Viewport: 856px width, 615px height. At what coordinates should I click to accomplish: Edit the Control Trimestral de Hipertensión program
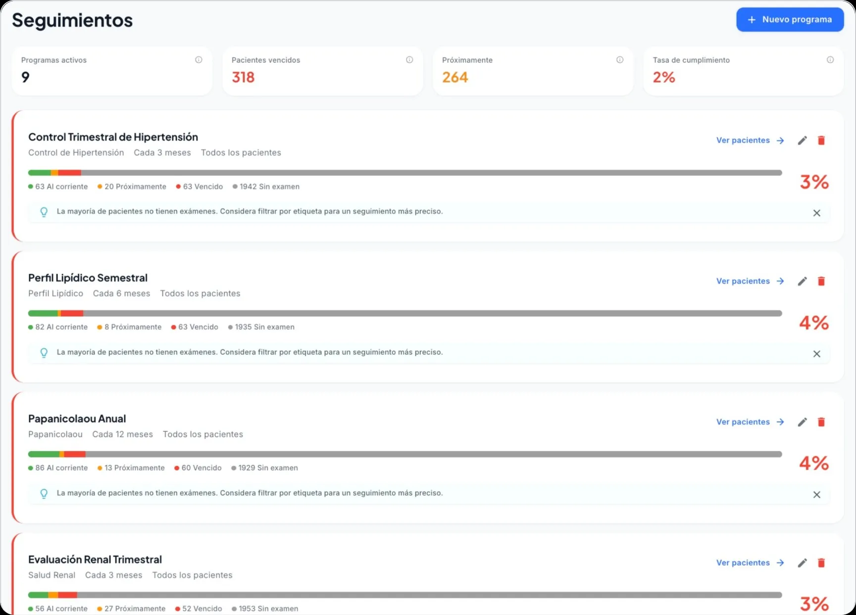pyautogui.click(x=803, y=140)
